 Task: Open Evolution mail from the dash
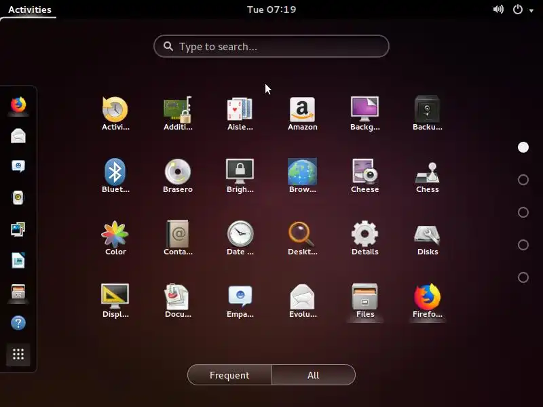pos(18,136)
